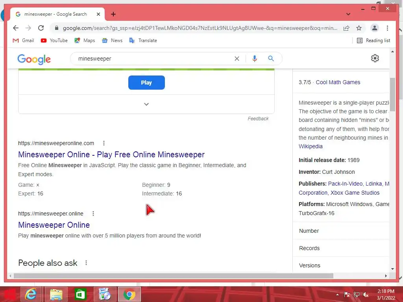Open the tab search chevron in title bar
The width and height of the screenshot is (403, 302).
click(348, 14)
